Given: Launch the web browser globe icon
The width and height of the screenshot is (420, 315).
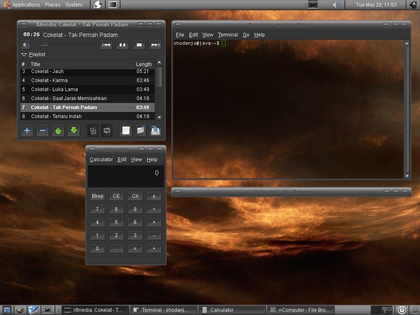Looking at the screenshot, I should pos(97,5).
